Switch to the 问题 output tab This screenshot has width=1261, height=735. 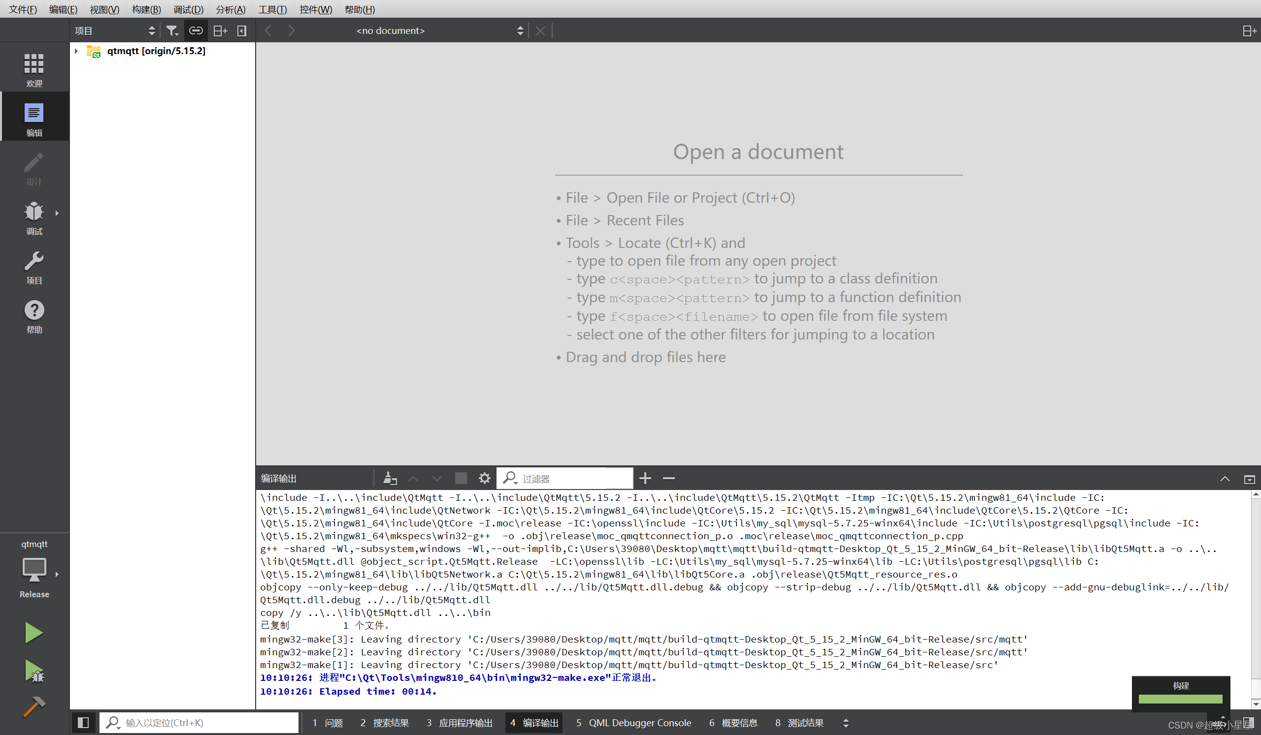pos(328,723)
